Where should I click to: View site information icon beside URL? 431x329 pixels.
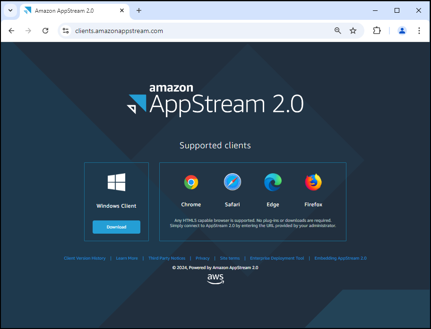tap(66, 31)
